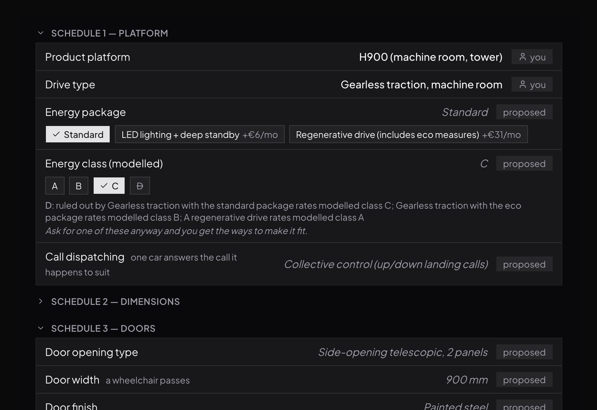Click italic C value in Energy class row
This screenshot has height=410, width=597.
(484, 164)
